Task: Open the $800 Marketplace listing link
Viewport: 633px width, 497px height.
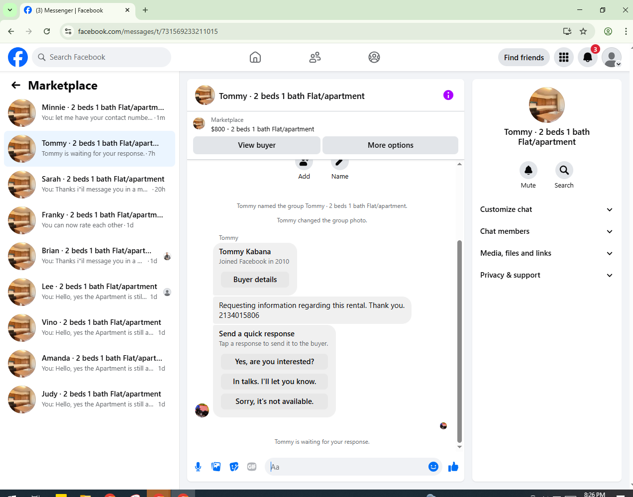Action: click(262, 129)
